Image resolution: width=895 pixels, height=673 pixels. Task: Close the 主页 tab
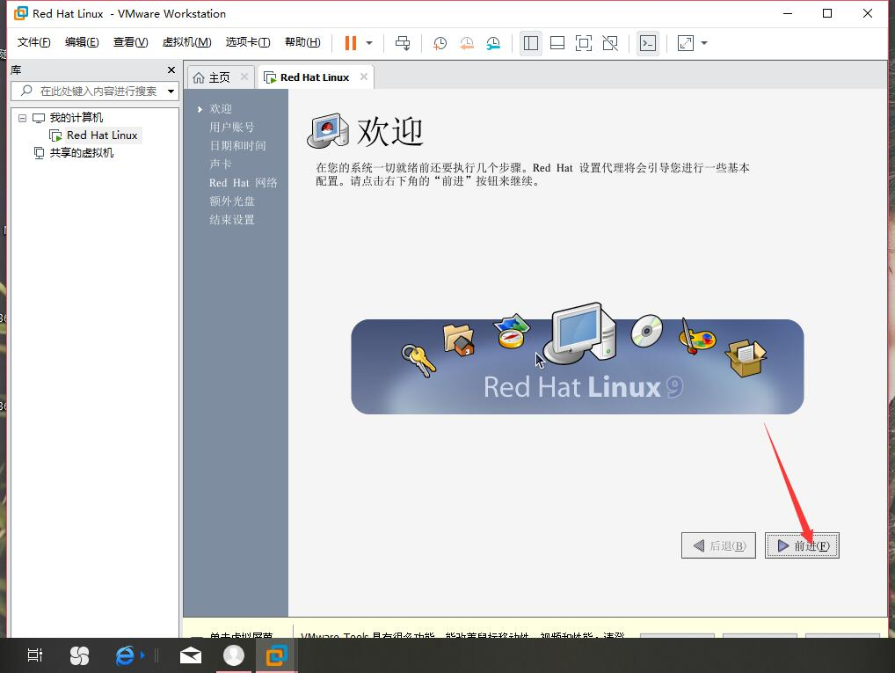point(244,77)
